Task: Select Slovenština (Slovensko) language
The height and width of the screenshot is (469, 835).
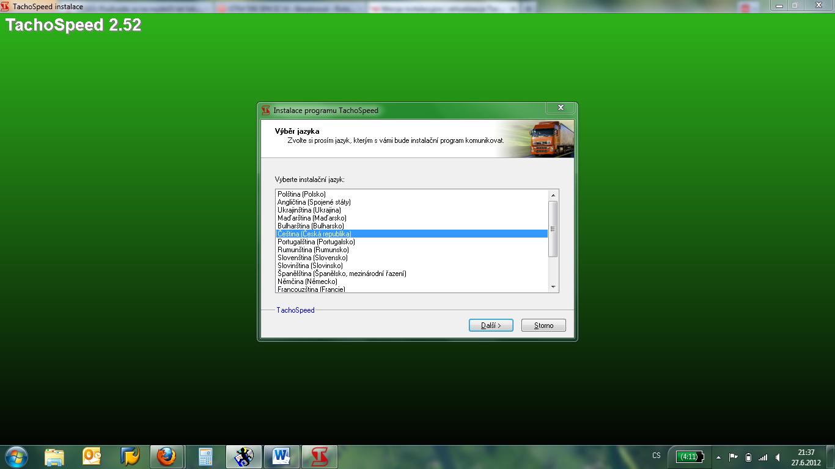Action: pyautogui.click(x=411, y=258)
